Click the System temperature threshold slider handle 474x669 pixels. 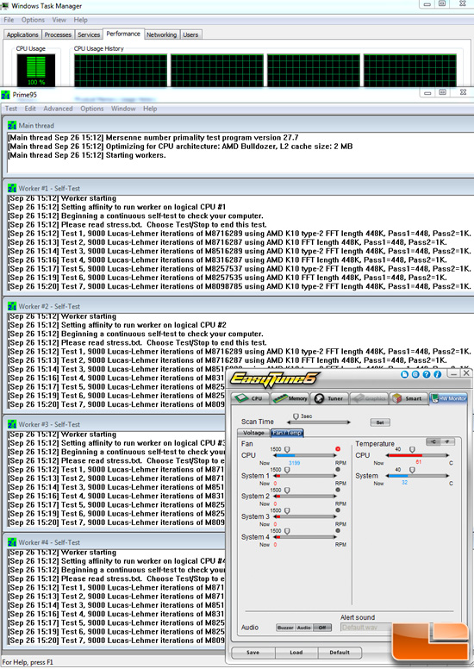click(x=412, y=470)
